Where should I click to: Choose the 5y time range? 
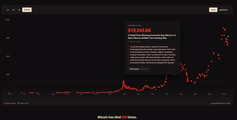[19, 10]
